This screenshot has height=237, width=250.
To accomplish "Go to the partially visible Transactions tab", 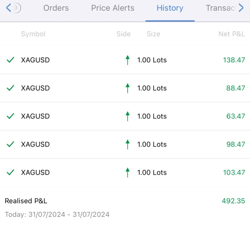I will (221, 8).
